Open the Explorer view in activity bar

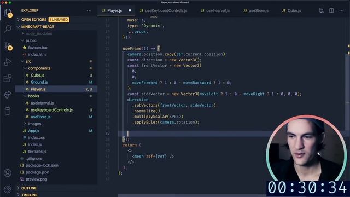pos(7,13)
